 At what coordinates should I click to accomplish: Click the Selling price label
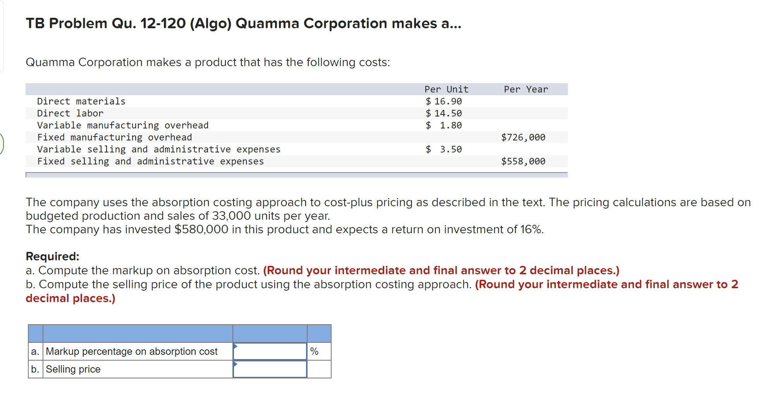tap(73, 369)
